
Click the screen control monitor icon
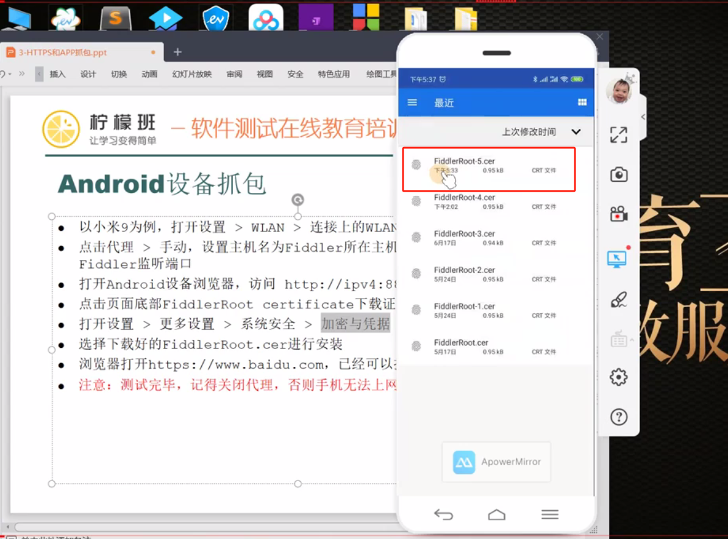(617, 259)
